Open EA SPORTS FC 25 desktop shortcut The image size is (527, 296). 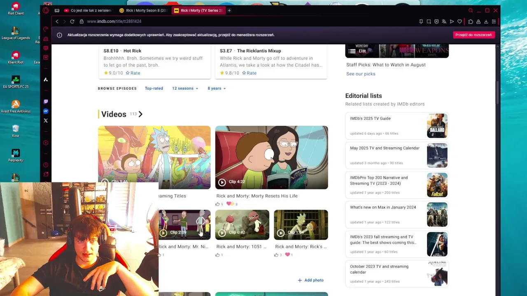coord(16,82)
